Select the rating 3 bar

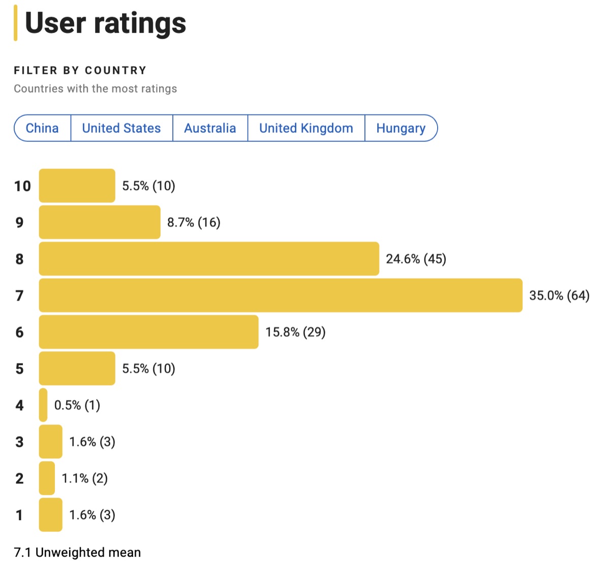50,442
